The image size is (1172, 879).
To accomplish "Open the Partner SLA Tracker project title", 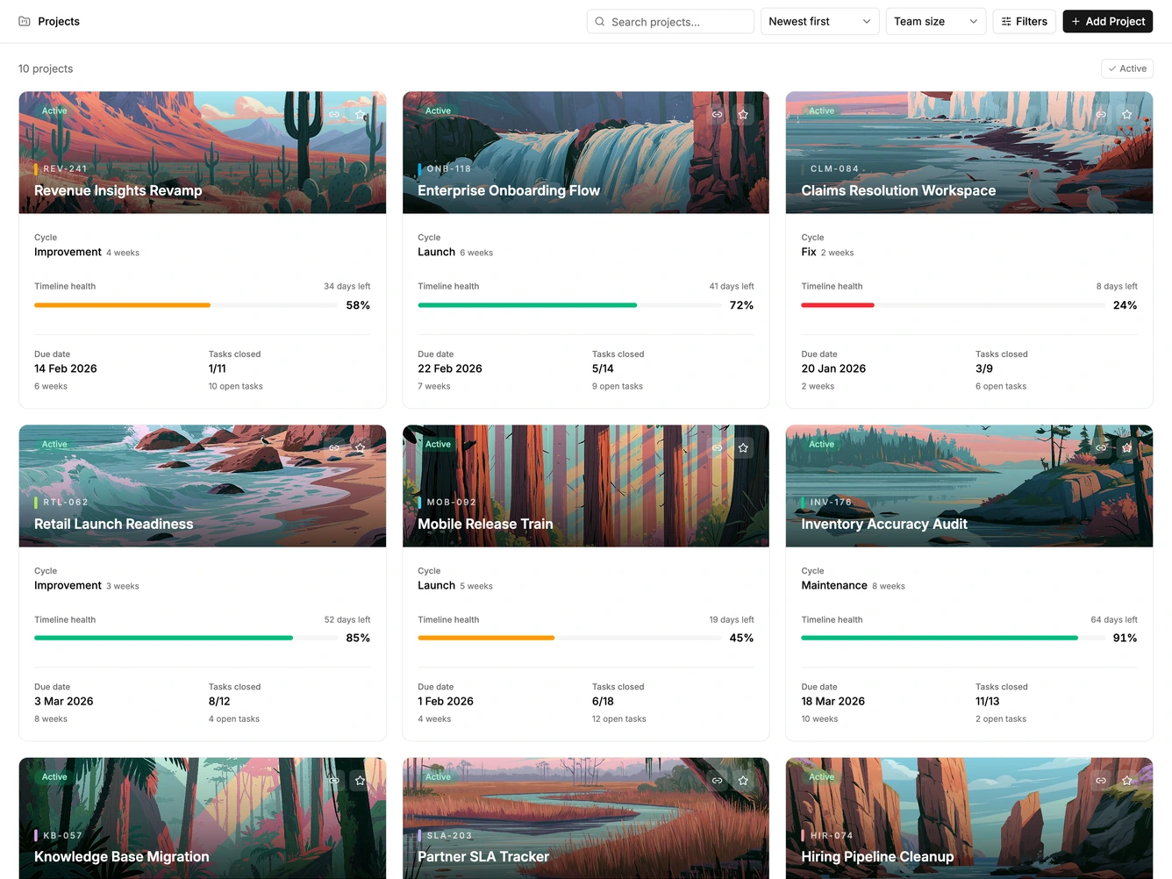I will [x=483, y=856].
